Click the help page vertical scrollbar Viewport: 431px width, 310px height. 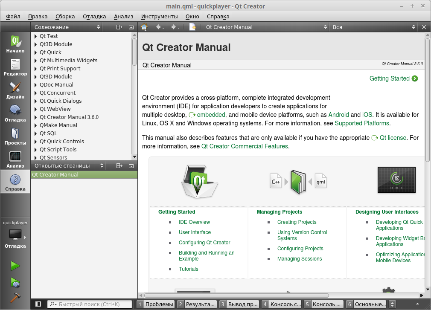[428, 100]
